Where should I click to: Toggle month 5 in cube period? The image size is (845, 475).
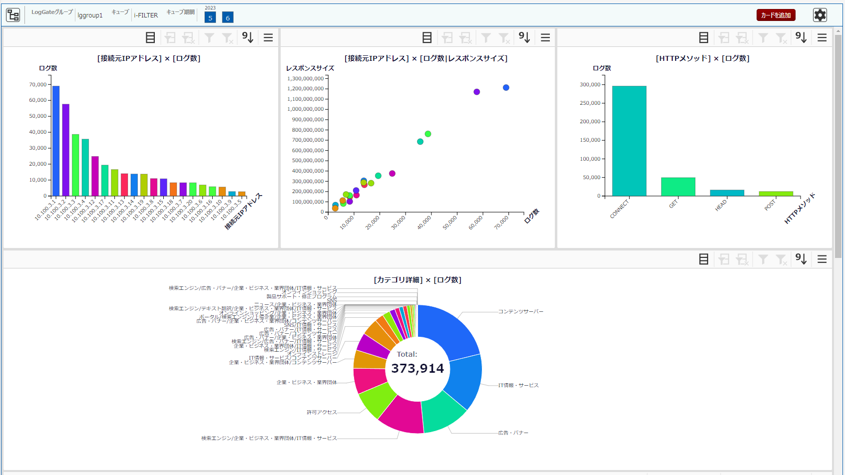[210, 17]
